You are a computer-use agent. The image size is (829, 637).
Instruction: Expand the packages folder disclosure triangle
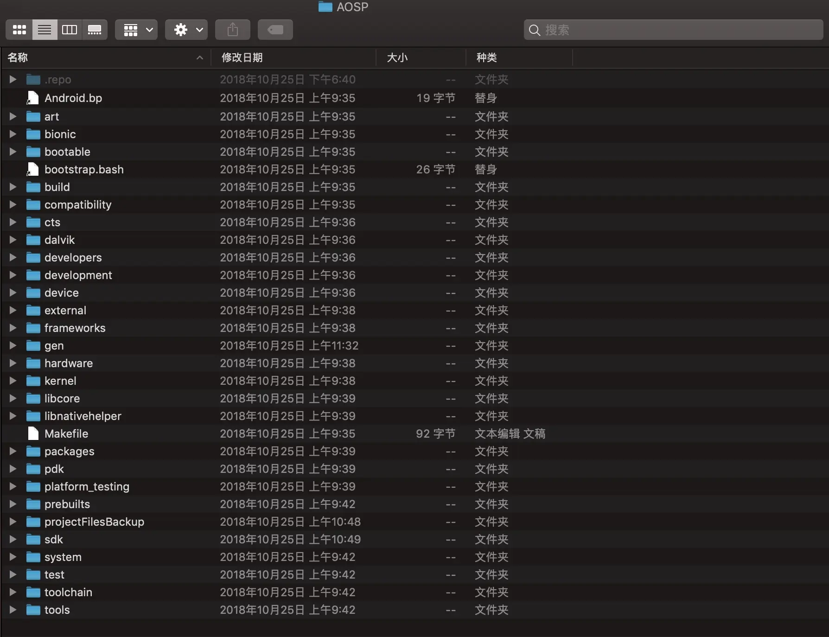tap(13, 451)
